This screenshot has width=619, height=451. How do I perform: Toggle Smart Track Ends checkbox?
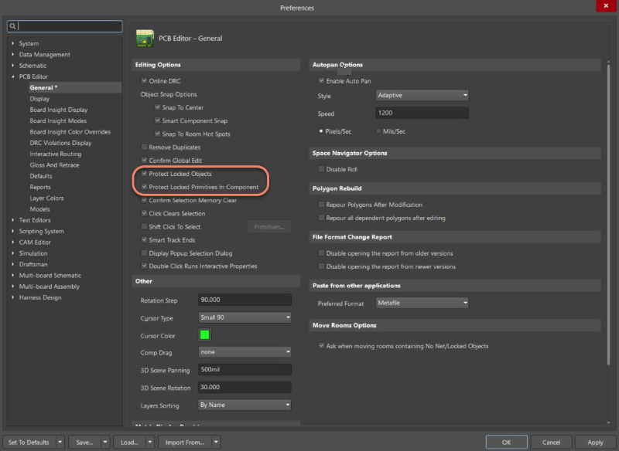[144, 240]
